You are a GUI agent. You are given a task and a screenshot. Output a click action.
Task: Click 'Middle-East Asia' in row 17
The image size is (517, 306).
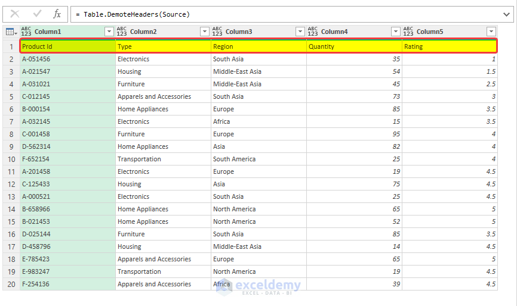[259, 246]
